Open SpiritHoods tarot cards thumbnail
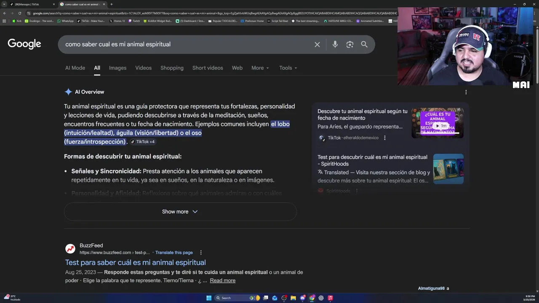The width and height of the screenshot is (539, 303). pos(448,169)
